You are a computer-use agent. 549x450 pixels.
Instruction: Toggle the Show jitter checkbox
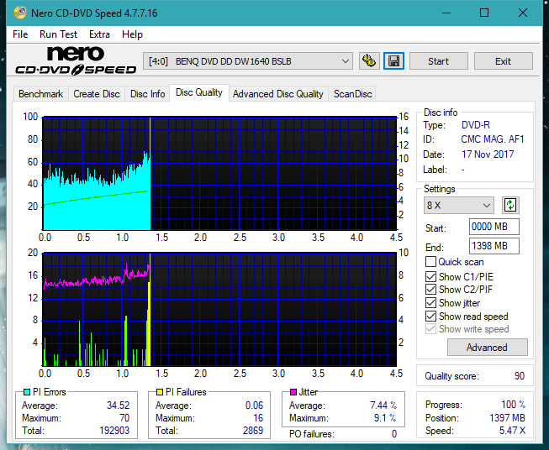pos(430,303)
